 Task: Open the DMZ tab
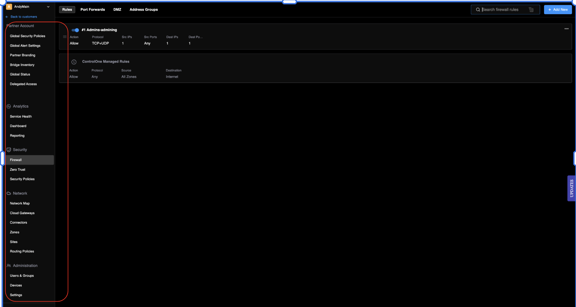pos(117,9)
